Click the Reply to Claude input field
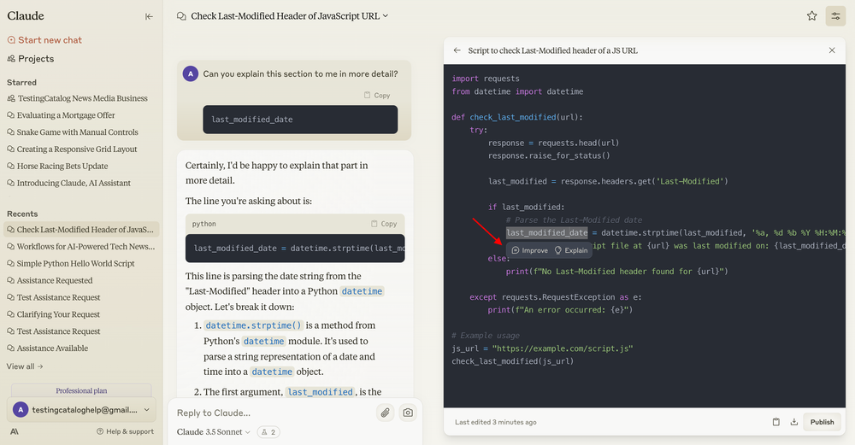The image size is (855, 445). pyautogui.click(x=274, y=413)
